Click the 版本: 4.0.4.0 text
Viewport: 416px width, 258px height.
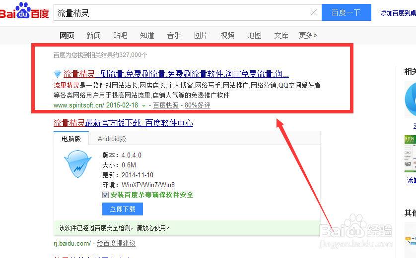pyautogui.click(x=122, y=155)
